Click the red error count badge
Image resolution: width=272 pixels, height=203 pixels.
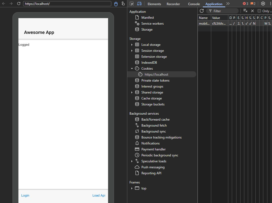pyautogui.click(x=245, y=4)
